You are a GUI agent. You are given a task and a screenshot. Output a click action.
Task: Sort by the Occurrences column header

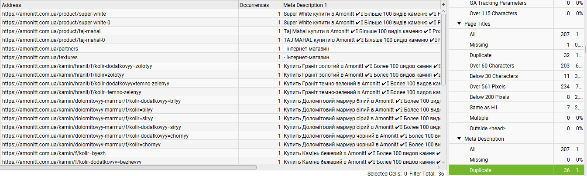[x=254, y=5]
